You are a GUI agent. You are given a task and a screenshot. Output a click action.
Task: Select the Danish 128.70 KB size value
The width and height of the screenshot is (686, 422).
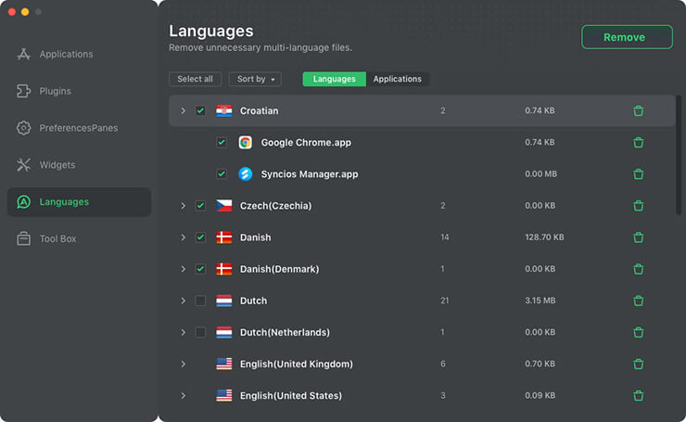(x=544, y=237)
